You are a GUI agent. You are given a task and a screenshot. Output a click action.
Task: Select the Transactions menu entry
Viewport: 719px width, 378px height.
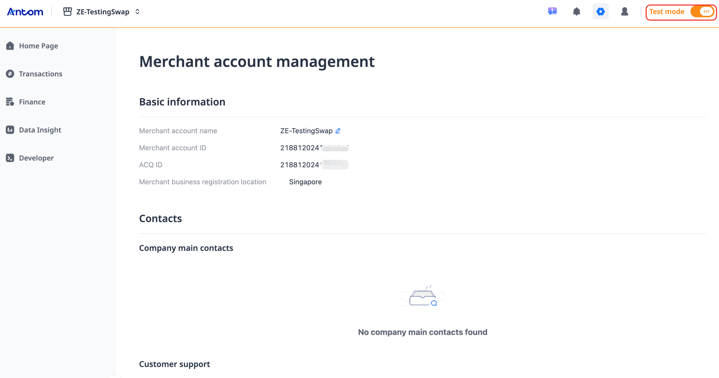(x=40, y=74)
